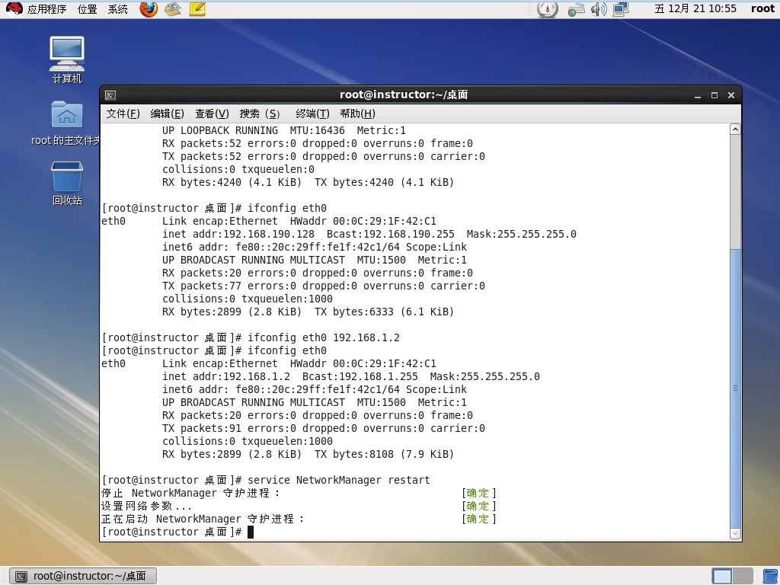Viewport: 780px width, 585px height.
Task: Click 'TX packets:91' line
Action: pos(323,428)
